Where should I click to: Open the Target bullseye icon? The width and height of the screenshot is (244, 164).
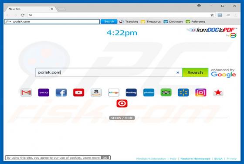122,103
